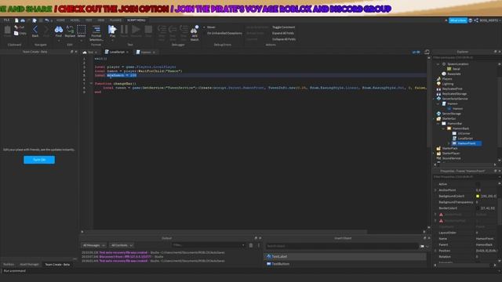Screen dimensions: 502x282
Task: Collapse the ManaBar node under StarterGui
Action: tap(438, 124)
